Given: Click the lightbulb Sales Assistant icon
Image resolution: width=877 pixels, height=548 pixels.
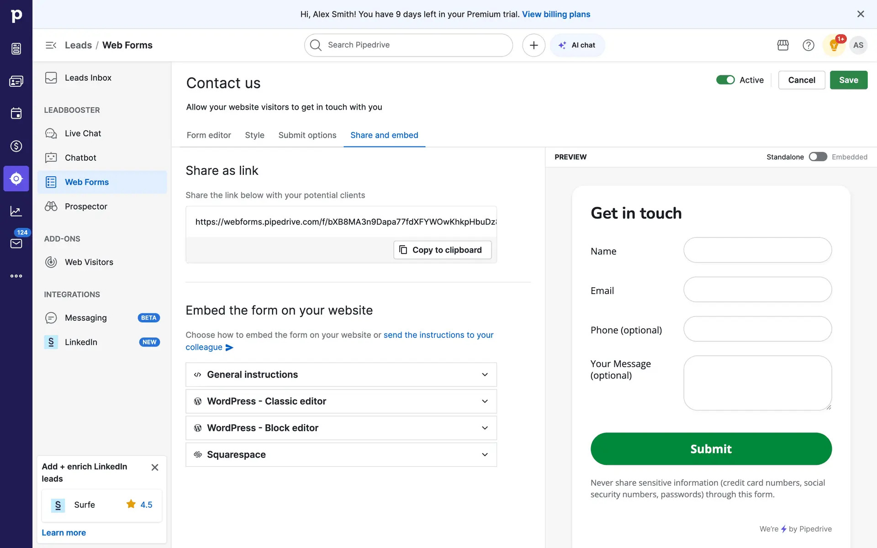Looking at the screenshot, I should [x=834, y=45].
